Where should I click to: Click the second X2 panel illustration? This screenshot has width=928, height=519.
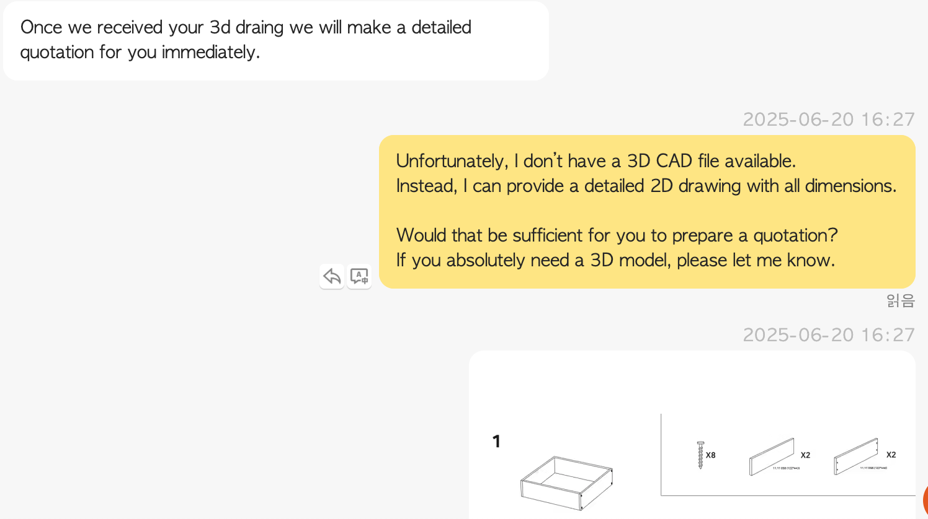(x=856, y=456)
